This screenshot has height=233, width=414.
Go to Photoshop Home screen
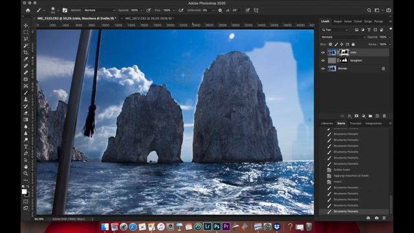click(28, 10)
